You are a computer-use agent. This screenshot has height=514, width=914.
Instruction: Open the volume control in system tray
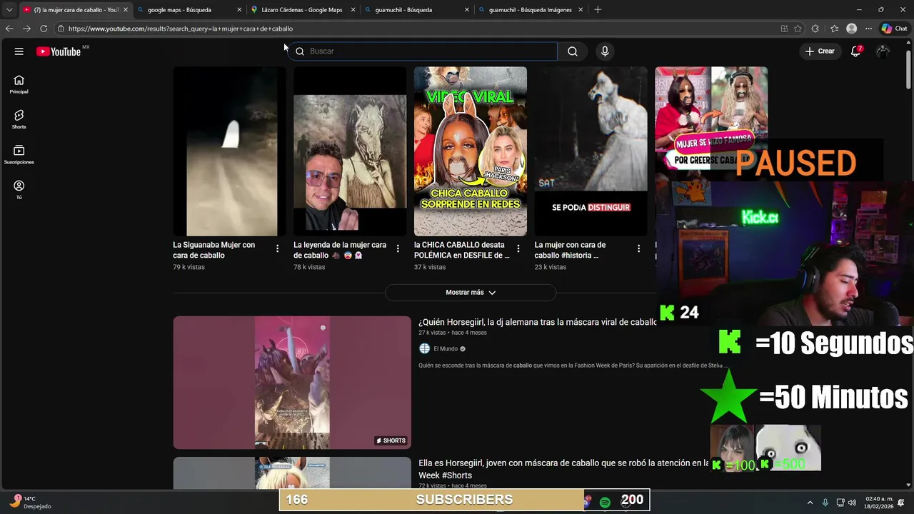(x=853, y=503)
